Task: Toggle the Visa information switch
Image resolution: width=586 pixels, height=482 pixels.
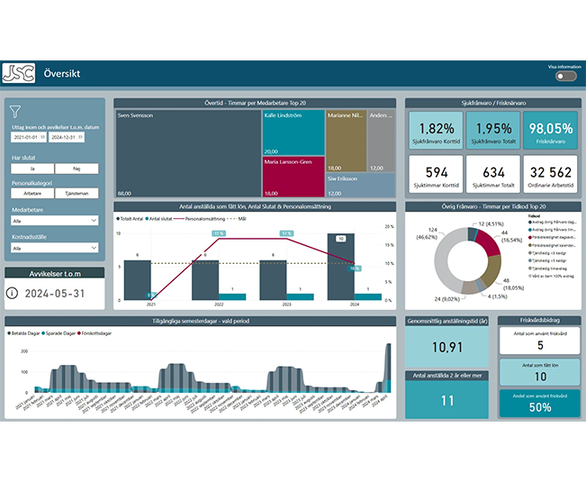Action: click(566, 77)
